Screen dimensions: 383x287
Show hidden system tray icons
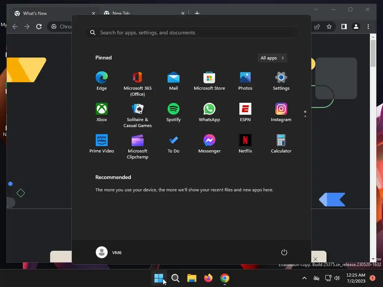(304, 278)
